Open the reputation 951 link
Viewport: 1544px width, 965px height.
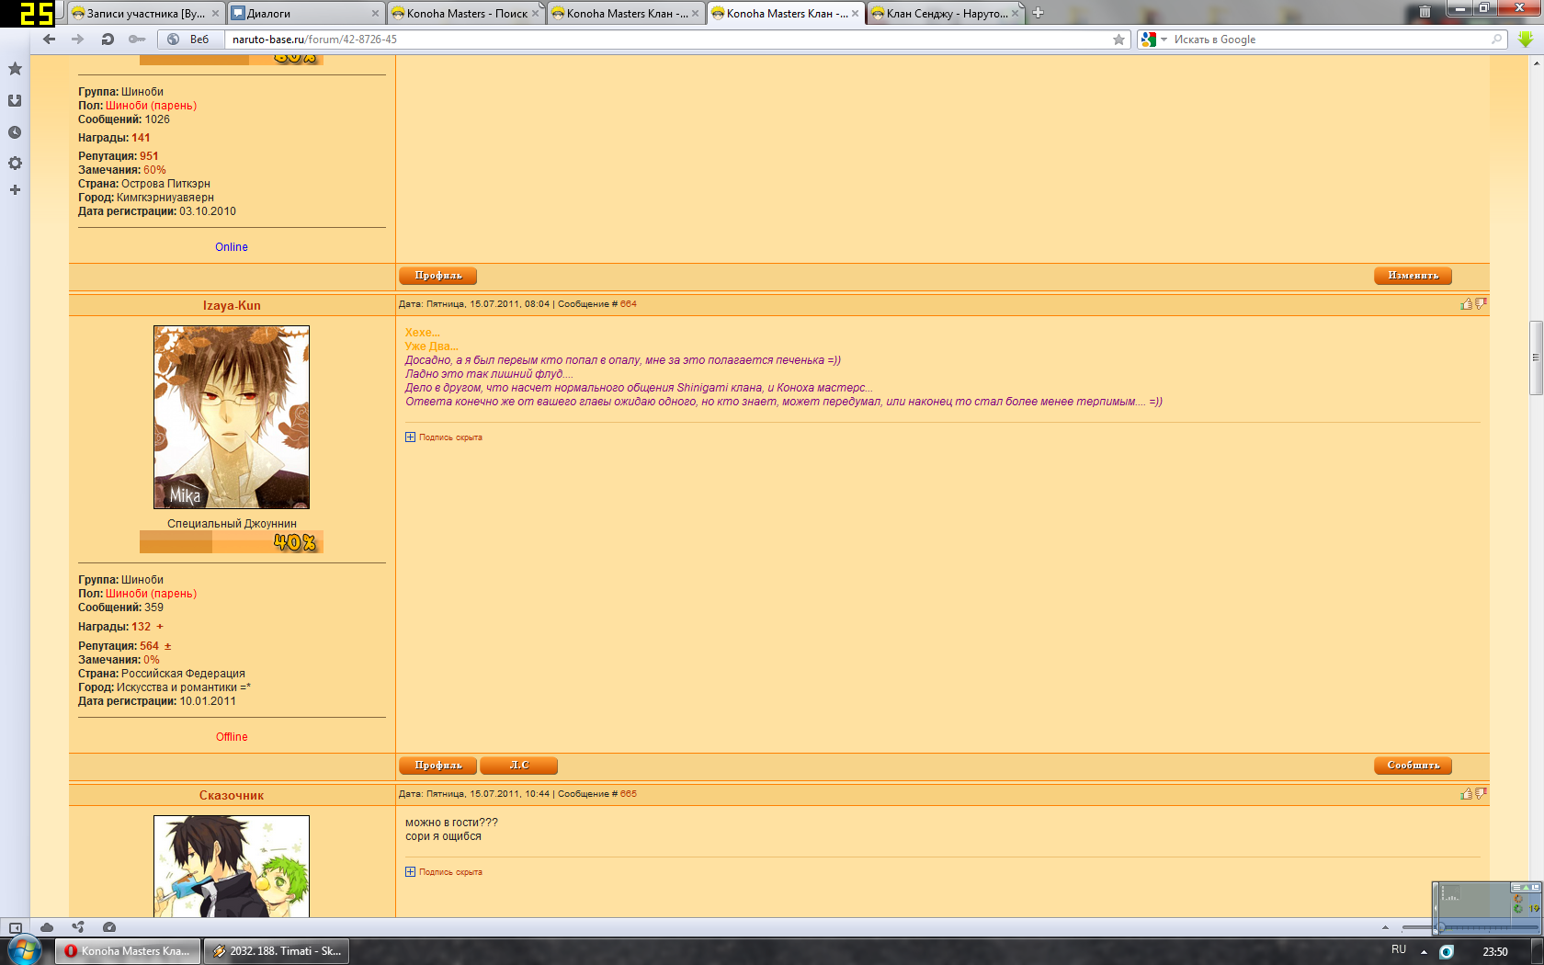pyautogui.click(x=149, y=156)
